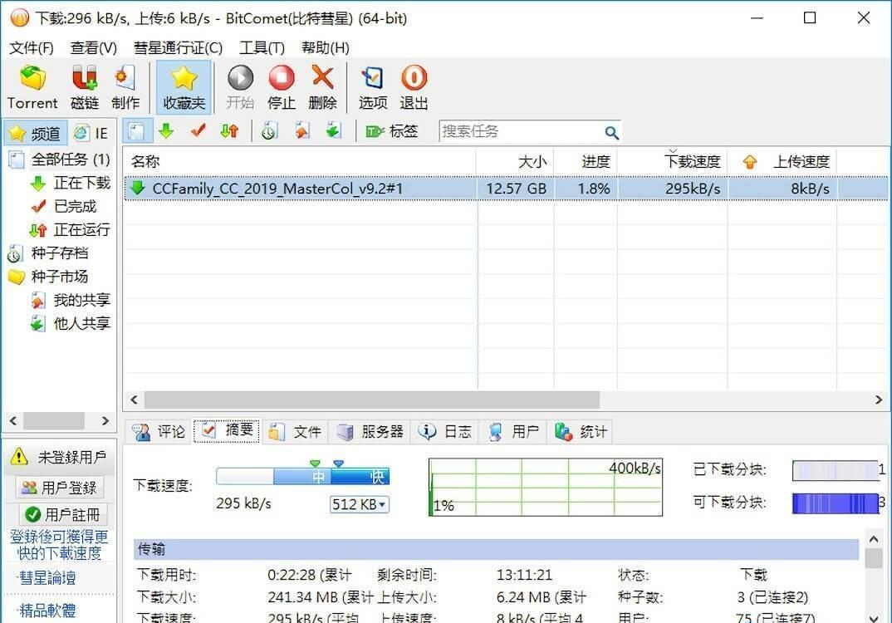Open the 帮助(H) menu
Image resolution: width=892 pixels, height=623 pixels.
coord(326,48)
